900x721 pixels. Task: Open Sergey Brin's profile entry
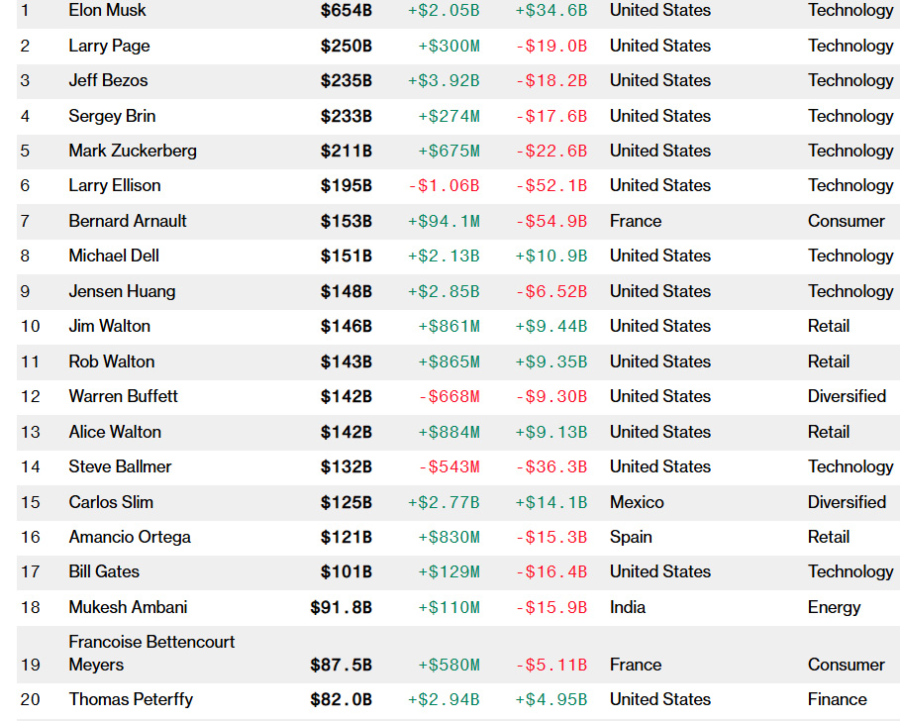click(x=112, y=116)
